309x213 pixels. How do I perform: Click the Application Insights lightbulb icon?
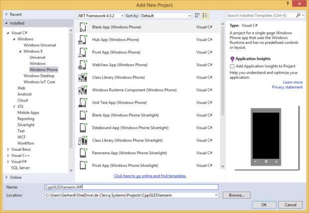(232, 59)
